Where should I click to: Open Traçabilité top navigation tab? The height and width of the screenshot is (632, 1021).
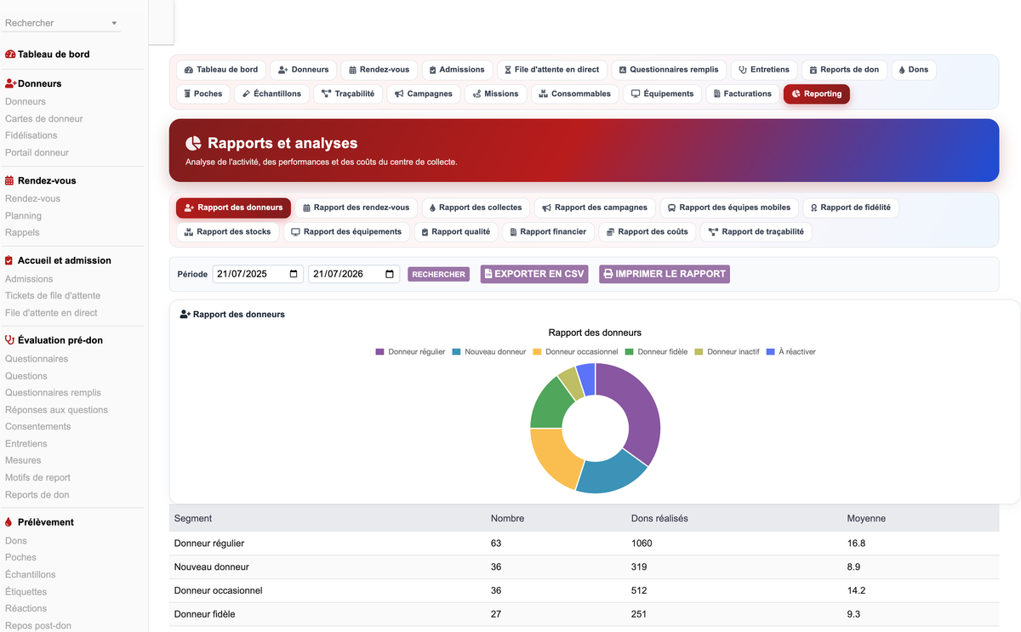pos(348,94)
